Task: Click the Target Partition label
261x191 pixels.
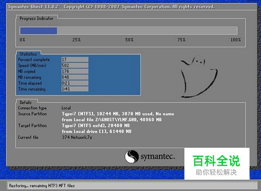Action: pyautogui.click(x=32, y=125)
